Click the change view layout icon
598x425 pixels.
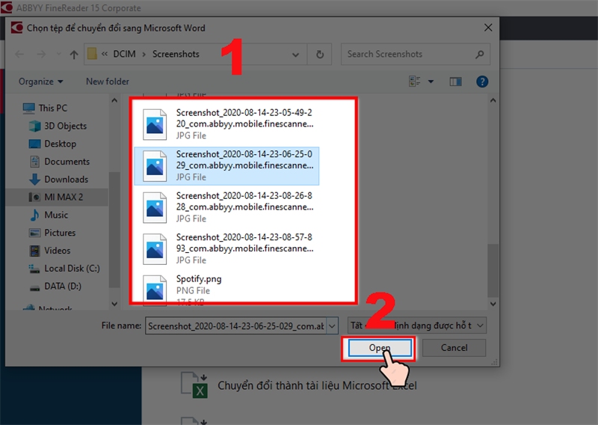click(x=415, y=82)
